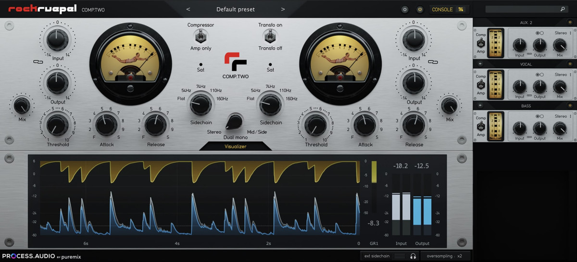Click the Stereo label on AUX. 2 strip
577x262 pixels.
point(561,34)
